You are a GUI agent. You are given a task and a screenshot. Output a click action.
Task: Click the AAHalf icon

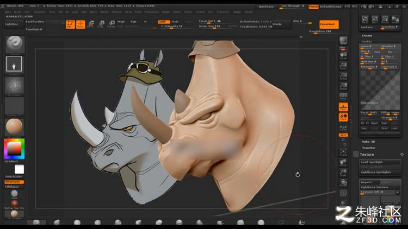[x=343, y=86]
